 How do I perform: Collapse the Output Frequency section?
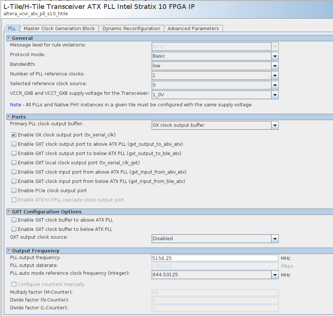[9, 251]
